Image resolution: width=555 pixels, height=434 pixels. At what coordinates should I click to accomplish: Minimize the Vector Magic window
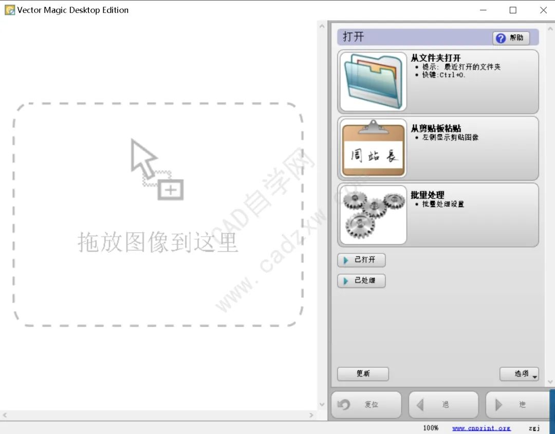[x=483, y=10]
